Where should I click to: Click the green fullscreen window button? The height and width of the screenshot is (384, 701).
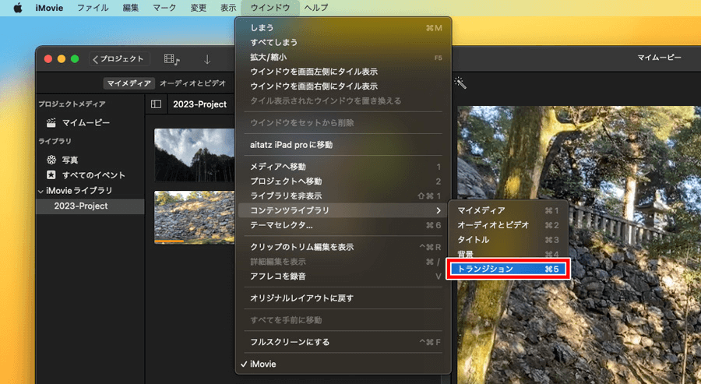75,59
